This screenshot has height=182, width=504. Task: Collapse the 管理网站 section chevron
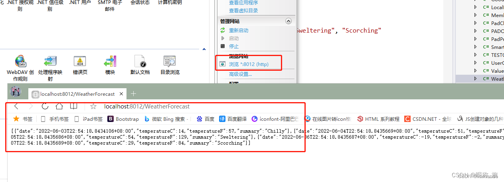click(x=289, y=21)
